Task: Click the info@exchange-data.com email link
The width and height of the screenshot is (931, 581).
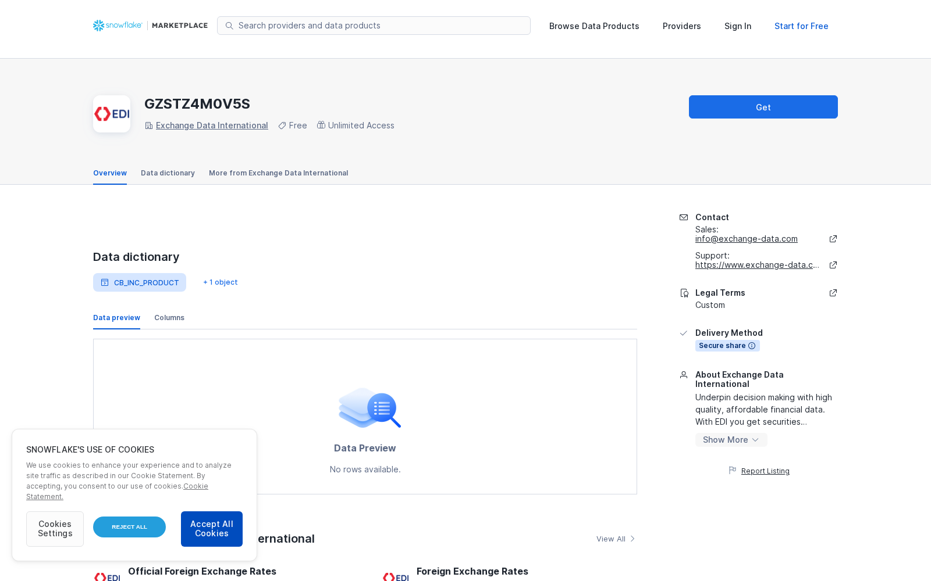Action: 747,239
